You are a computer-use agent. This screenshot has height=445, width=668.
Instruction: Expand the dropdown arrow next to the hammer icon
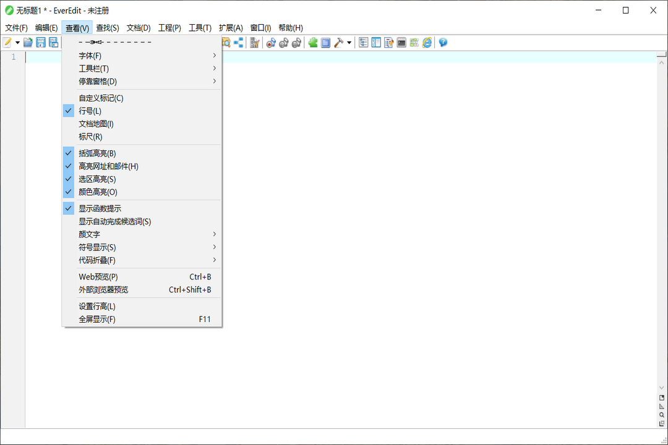348,42
